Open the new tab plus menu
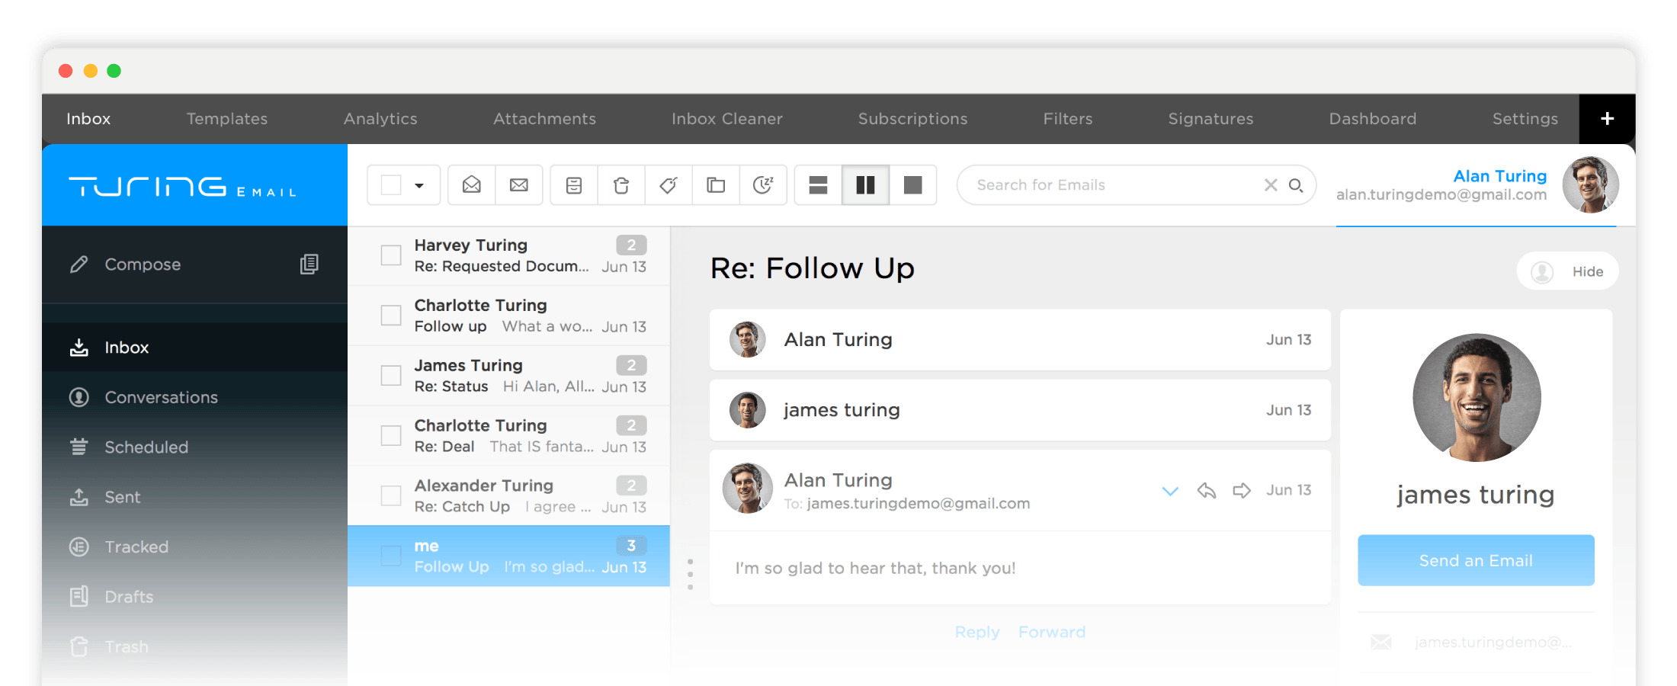1677x686 pixels. [x=1607, y=118]
